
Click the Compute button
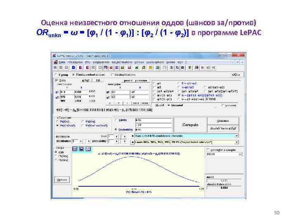pos(190,125)
